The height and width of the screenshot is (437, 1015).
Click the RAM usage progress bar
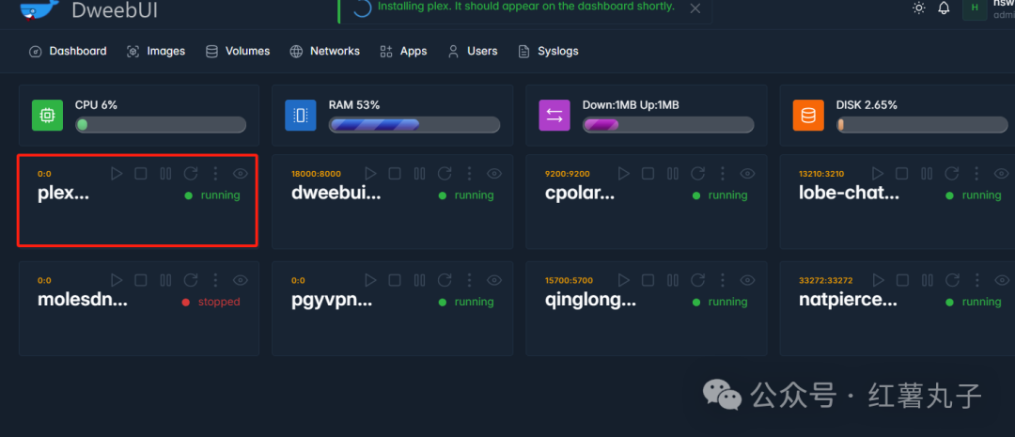(414, 124)
